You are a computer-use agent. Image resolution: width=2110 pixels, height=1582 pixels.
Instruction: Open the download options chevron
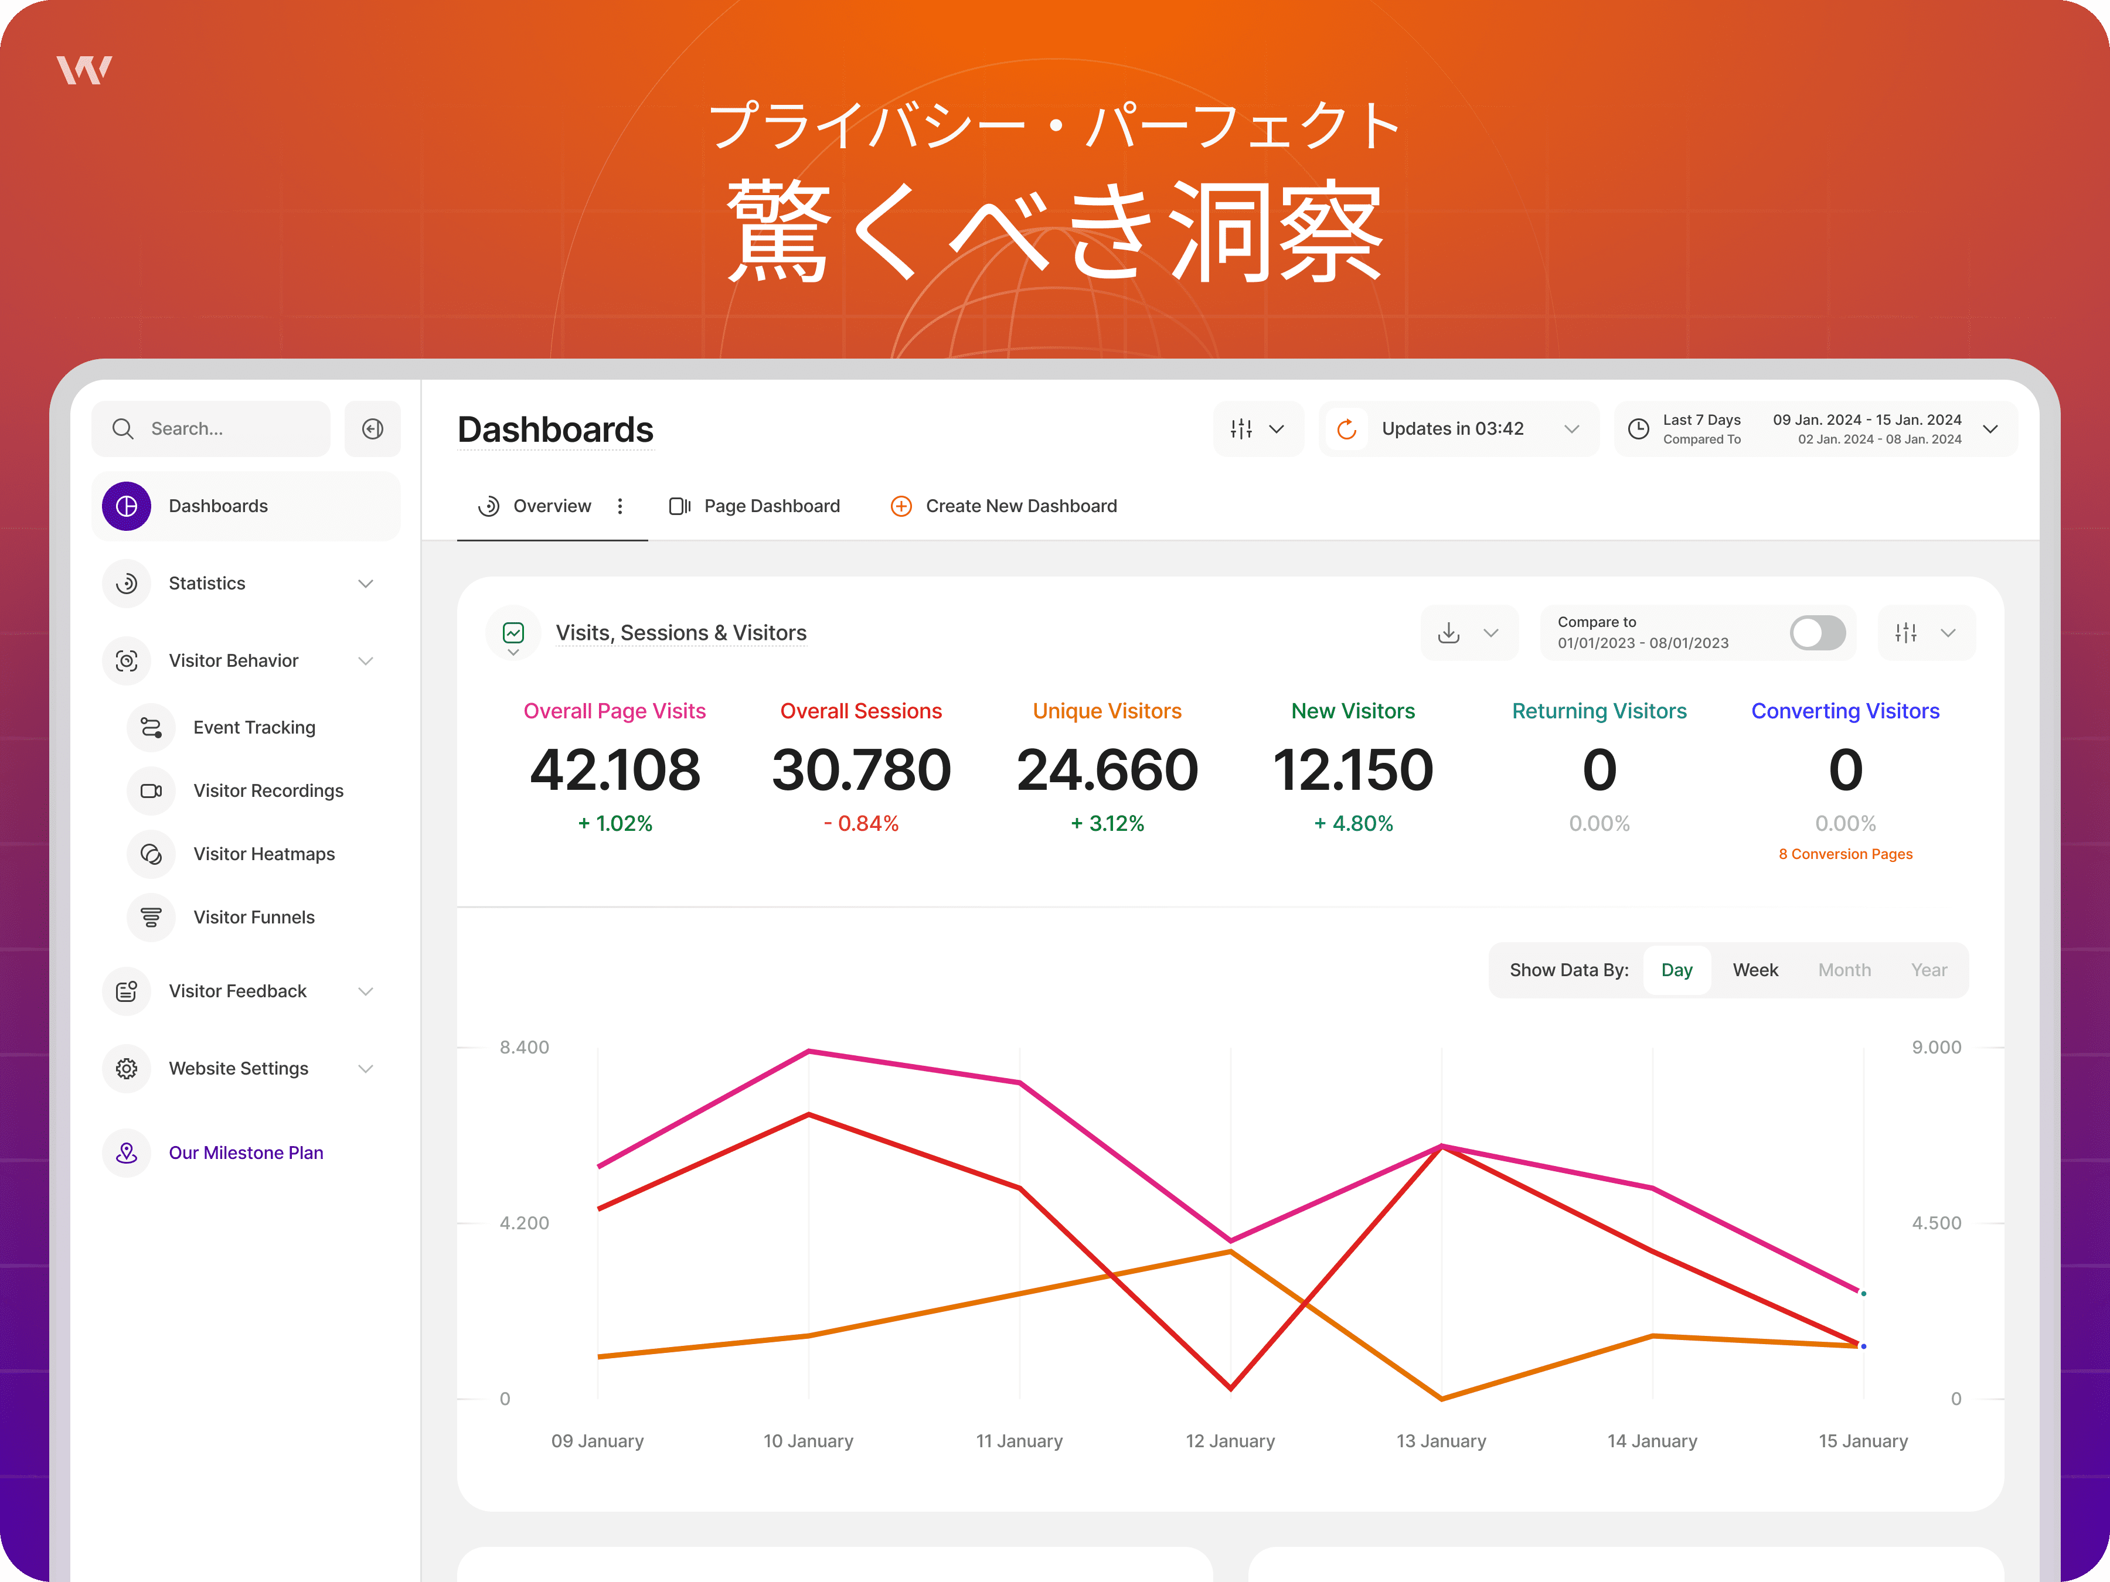pos(1491,633)
